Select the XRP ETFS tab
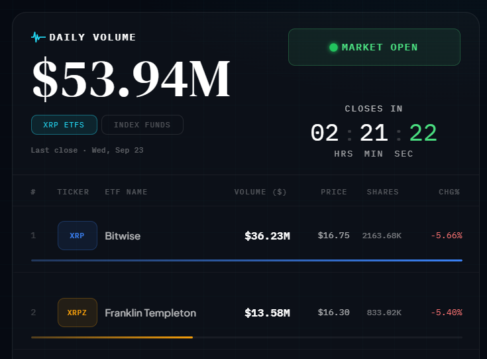This screenshot has height=359, width=487. coord(64,125)
